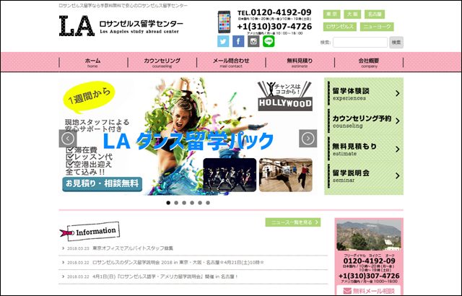Open the Facebook social icon
The width and height of the screenshot is (462, 296).
238,41
